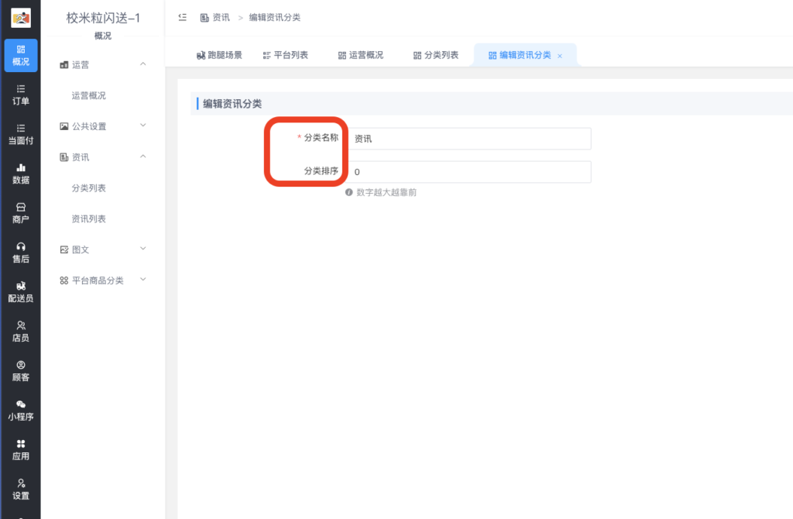Viewport: 793px width, 519px height.
Task: Click the 分类名称 input field
Action: (470, 139)
